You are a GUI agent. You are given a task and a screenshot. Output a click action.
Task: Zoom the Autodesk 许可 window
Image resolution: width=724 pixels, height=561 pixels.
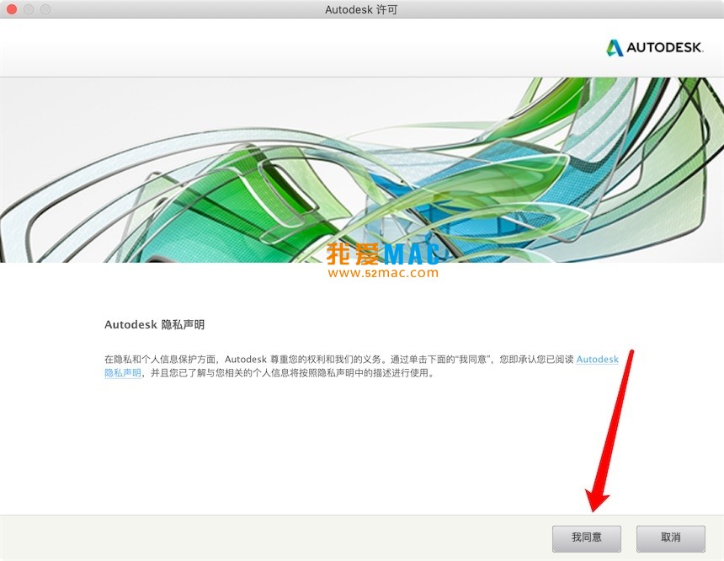(45, 9)
